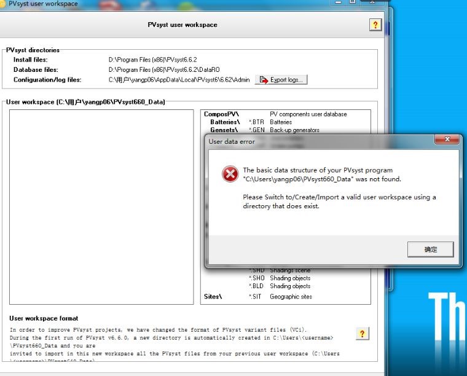Click the *.SHO Shading objects entry
Screen dimensions: 467x376
280,278
